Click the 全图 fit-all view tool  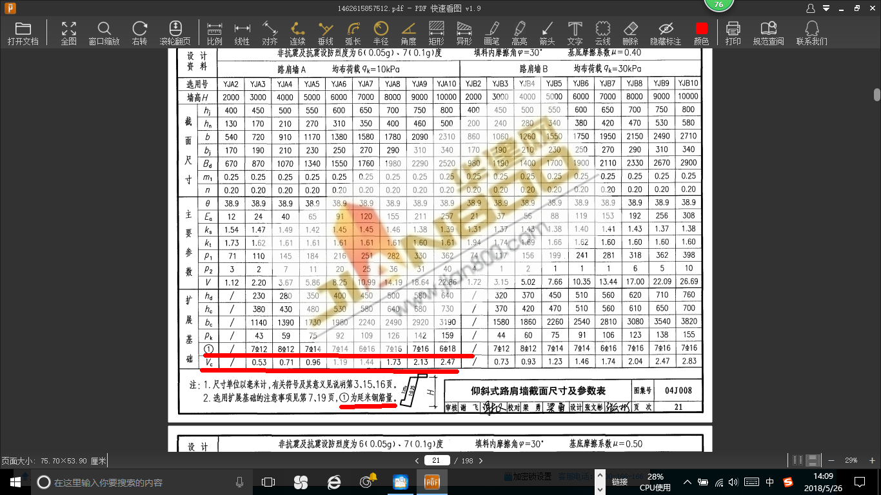tap(69, 34)
